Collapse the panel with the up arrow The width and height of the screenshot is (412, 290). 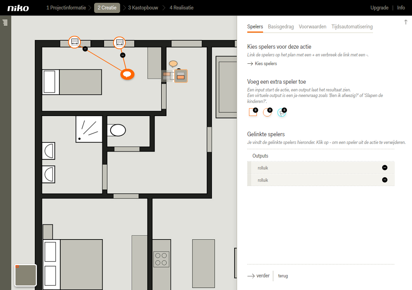406,22
